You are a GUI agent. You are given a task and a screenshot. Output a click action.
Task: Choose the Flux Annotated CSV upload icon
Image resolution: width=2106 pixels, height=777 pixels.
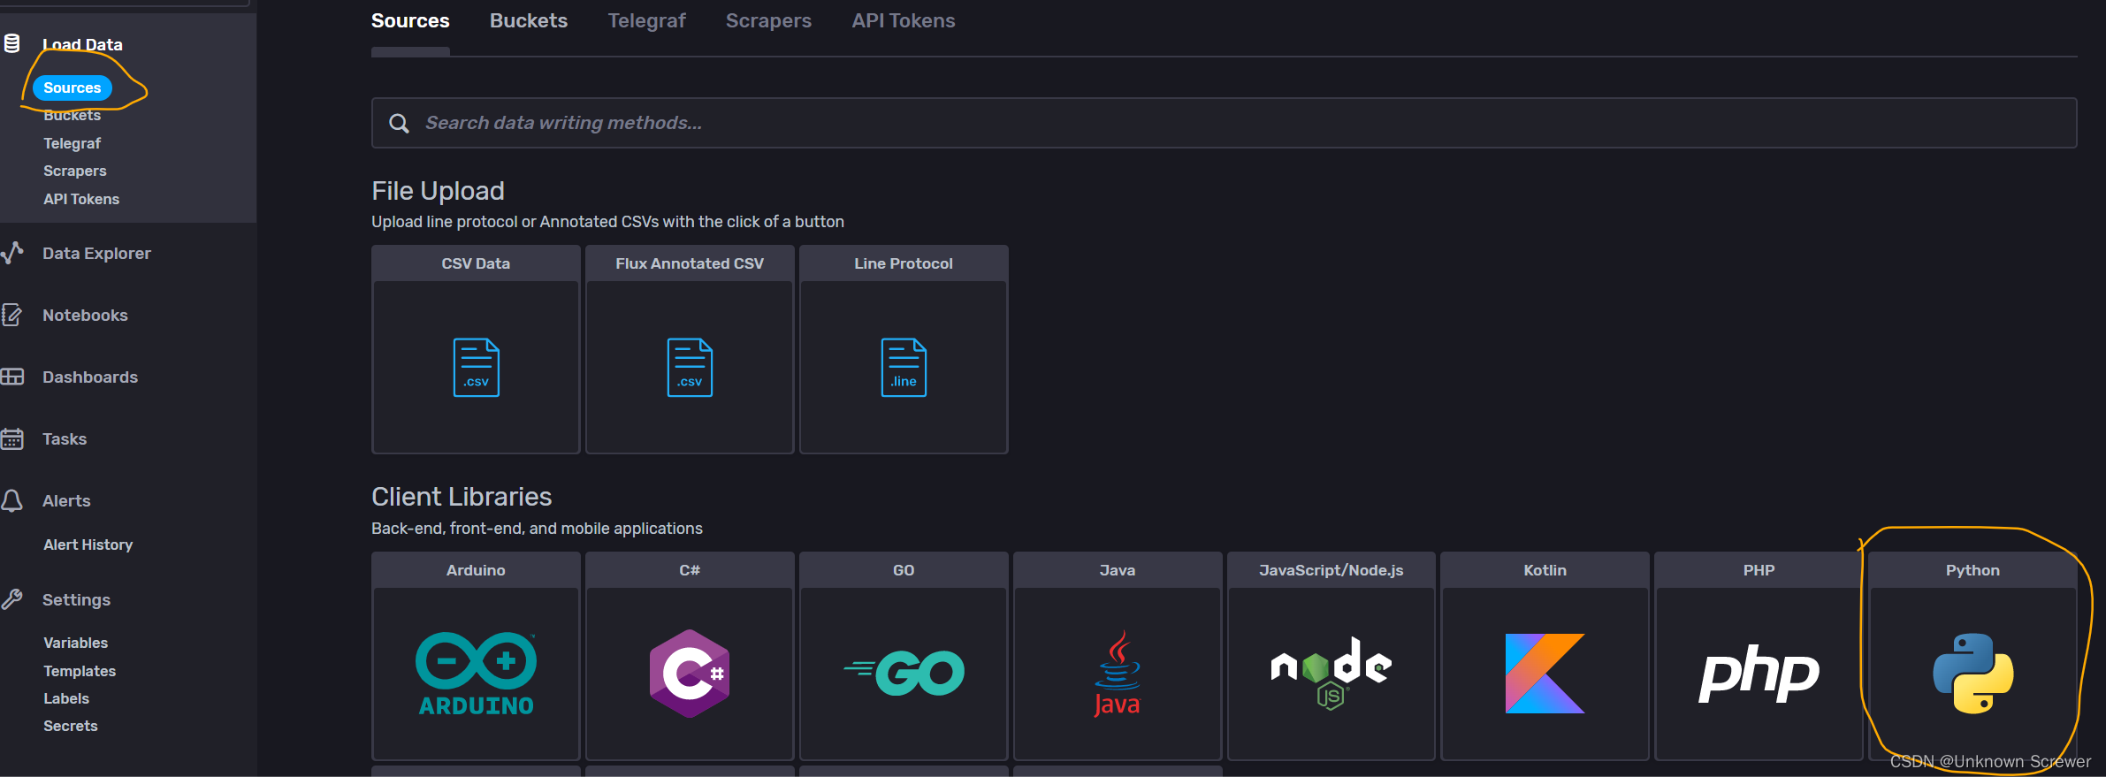point(690,368)
